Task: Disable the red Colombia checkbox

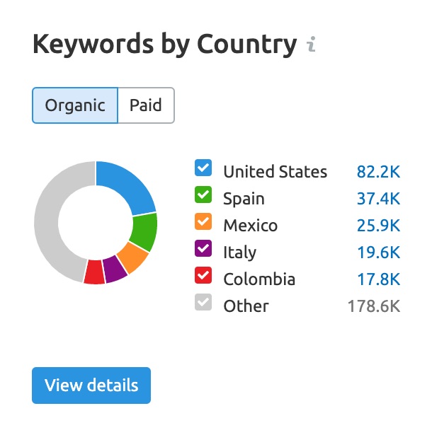Action: tap(203, 276)
